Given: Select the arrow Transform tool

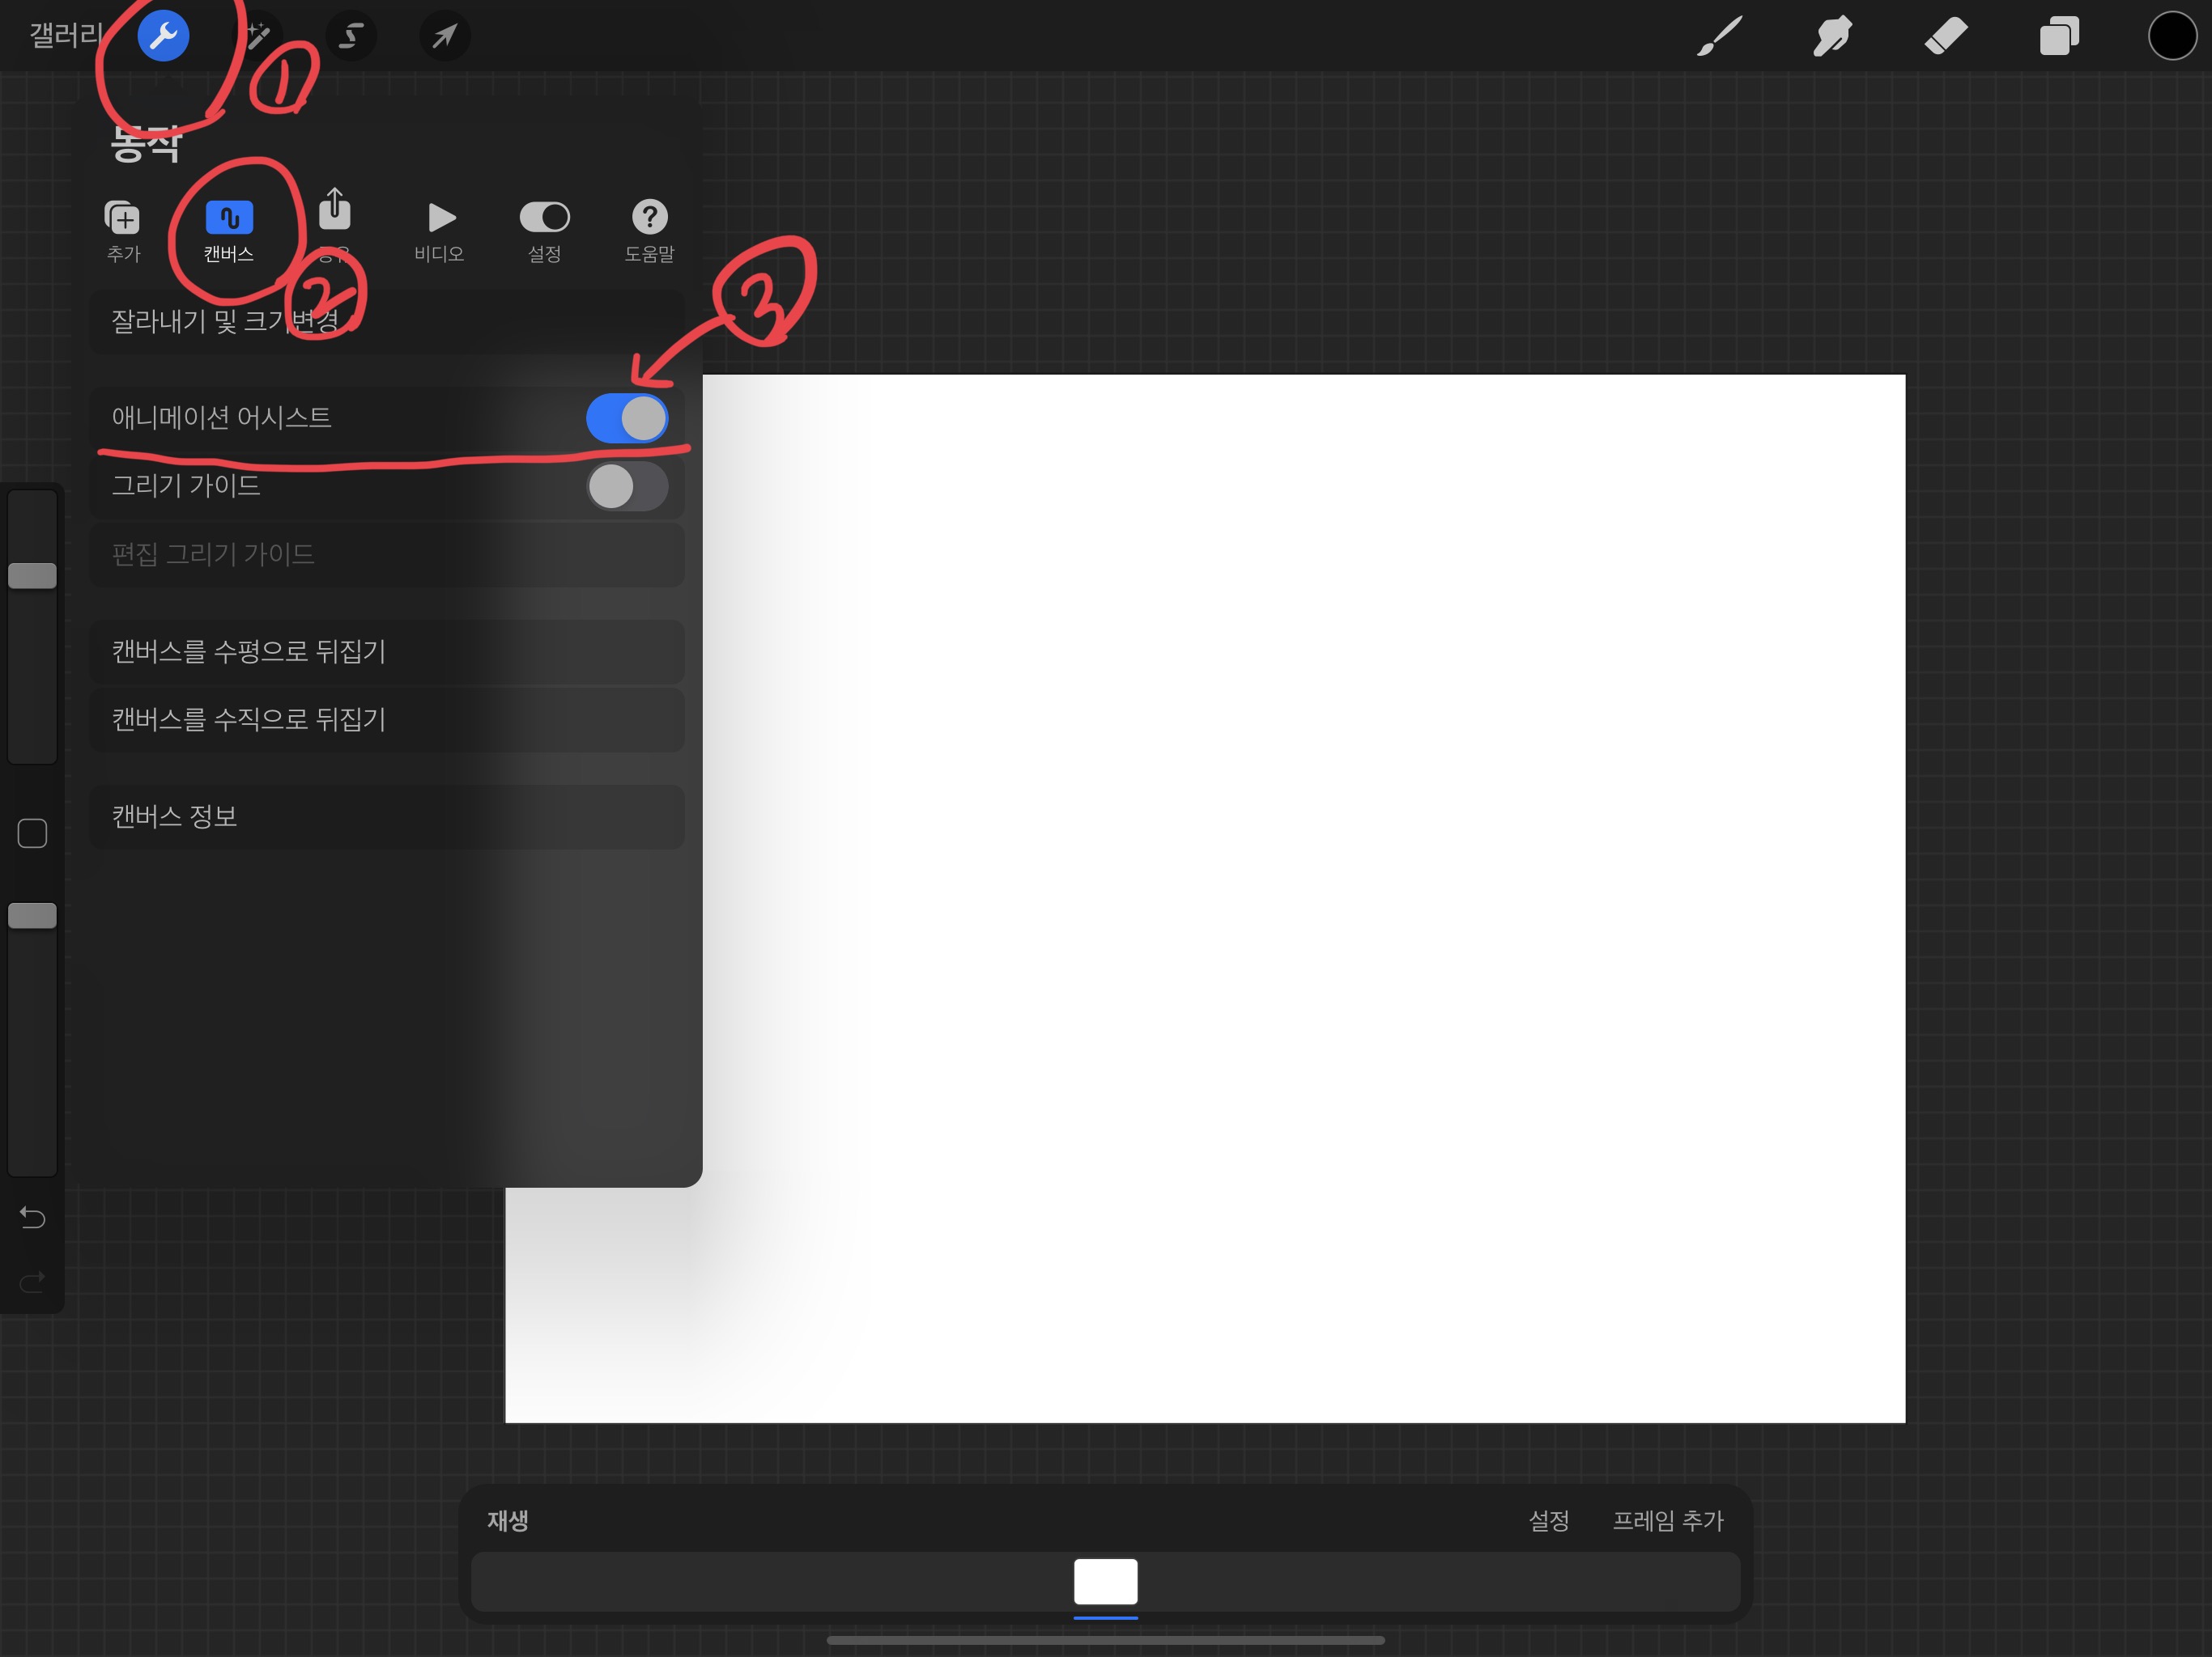Looking at the screenshot, I should click(x=444, y=36).
